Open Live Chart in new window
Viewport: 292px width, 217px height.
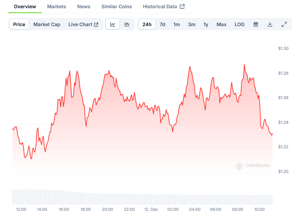pos(83,24)
